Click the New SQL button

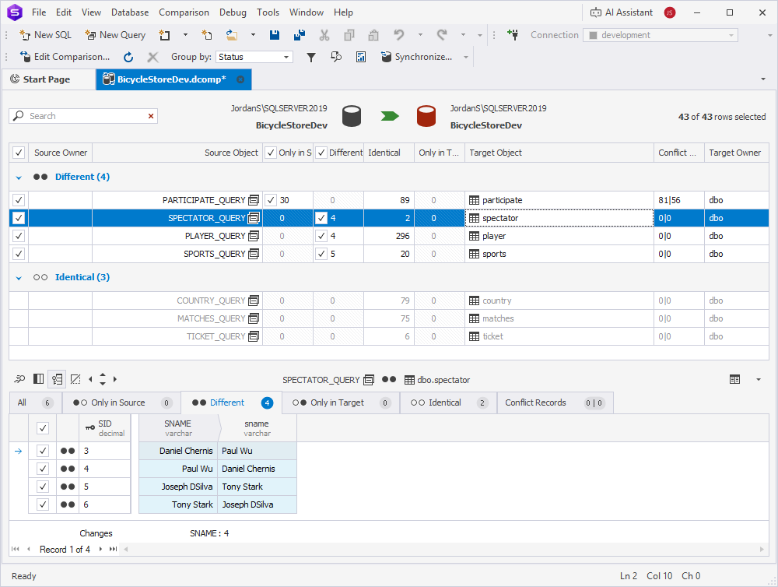tap(45, 35)
